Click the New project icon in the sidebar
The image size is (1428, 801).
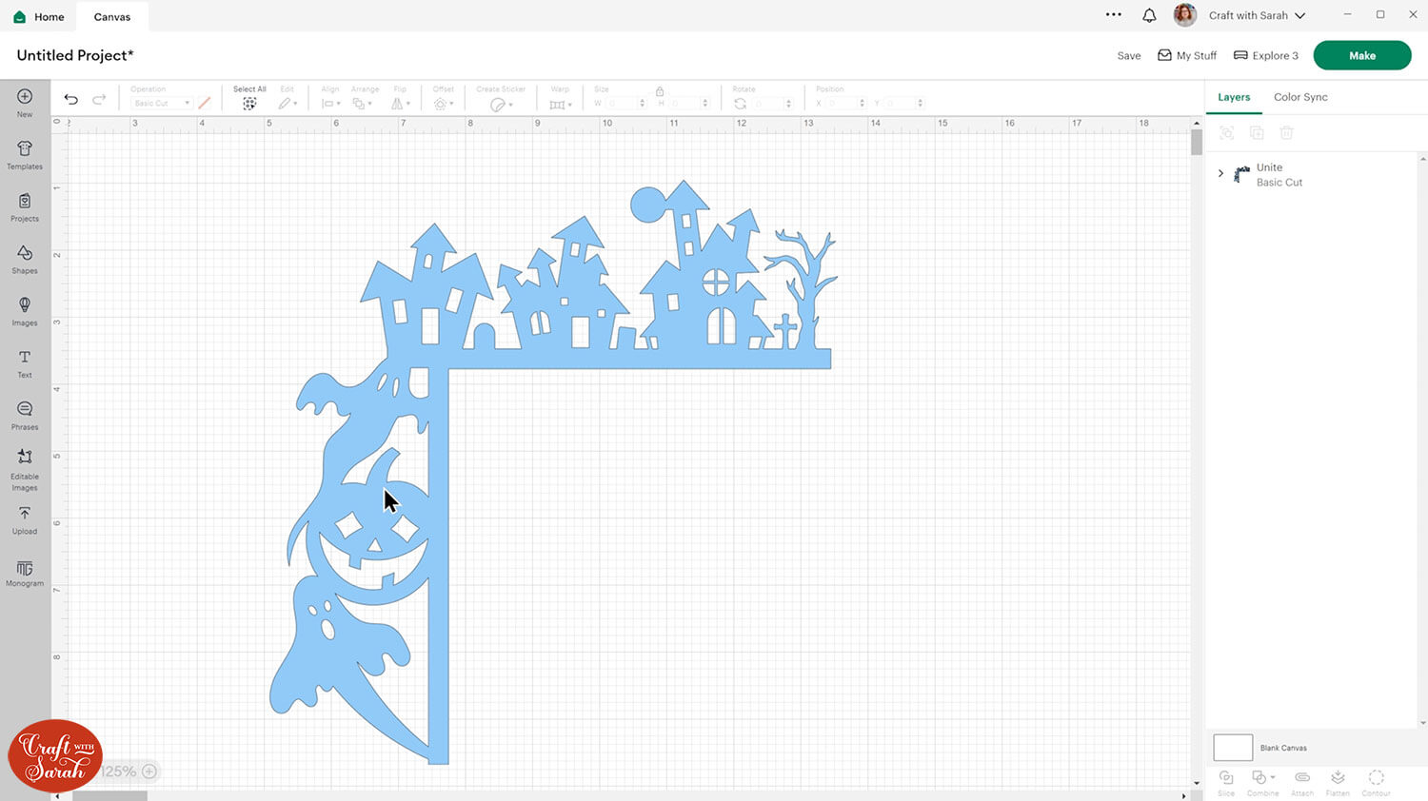tap(25, 102)
